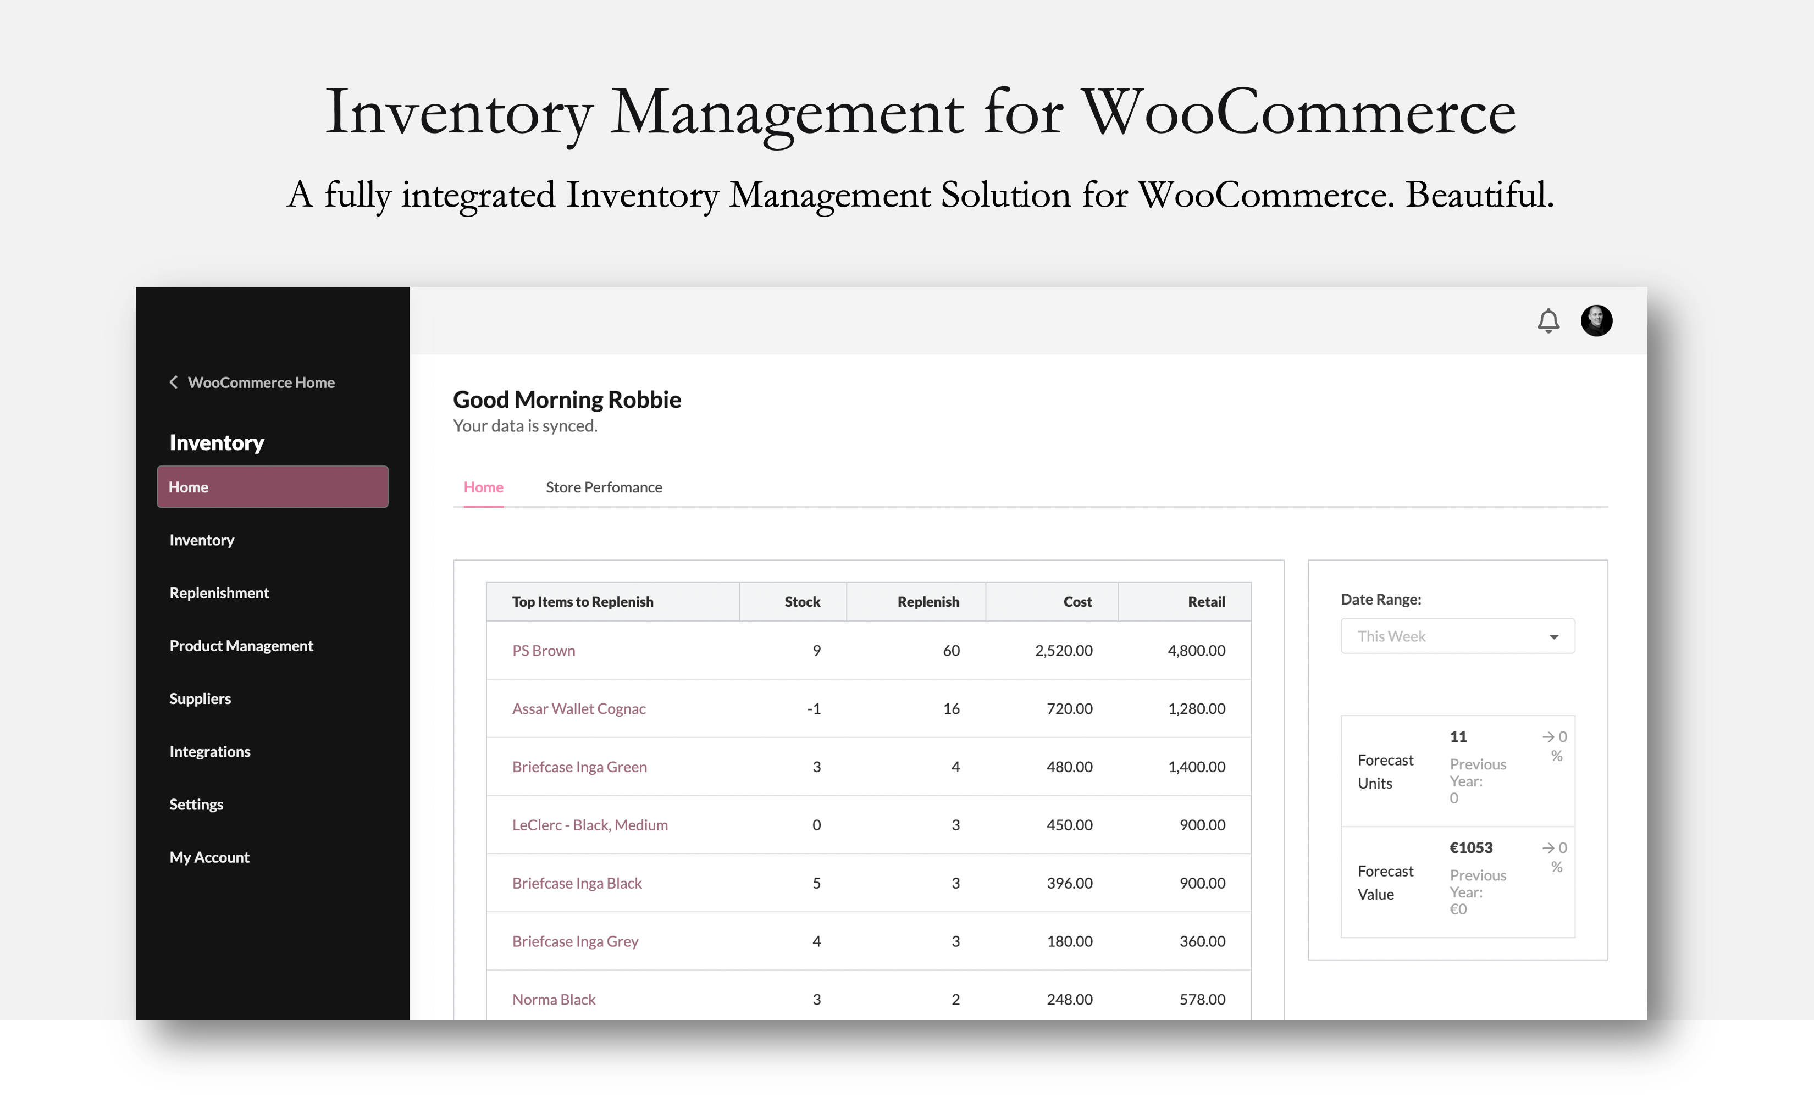Open Product Management in the sidebar
The width and height of the screenshot is (1814, 1098).
(x=241, y=645)
